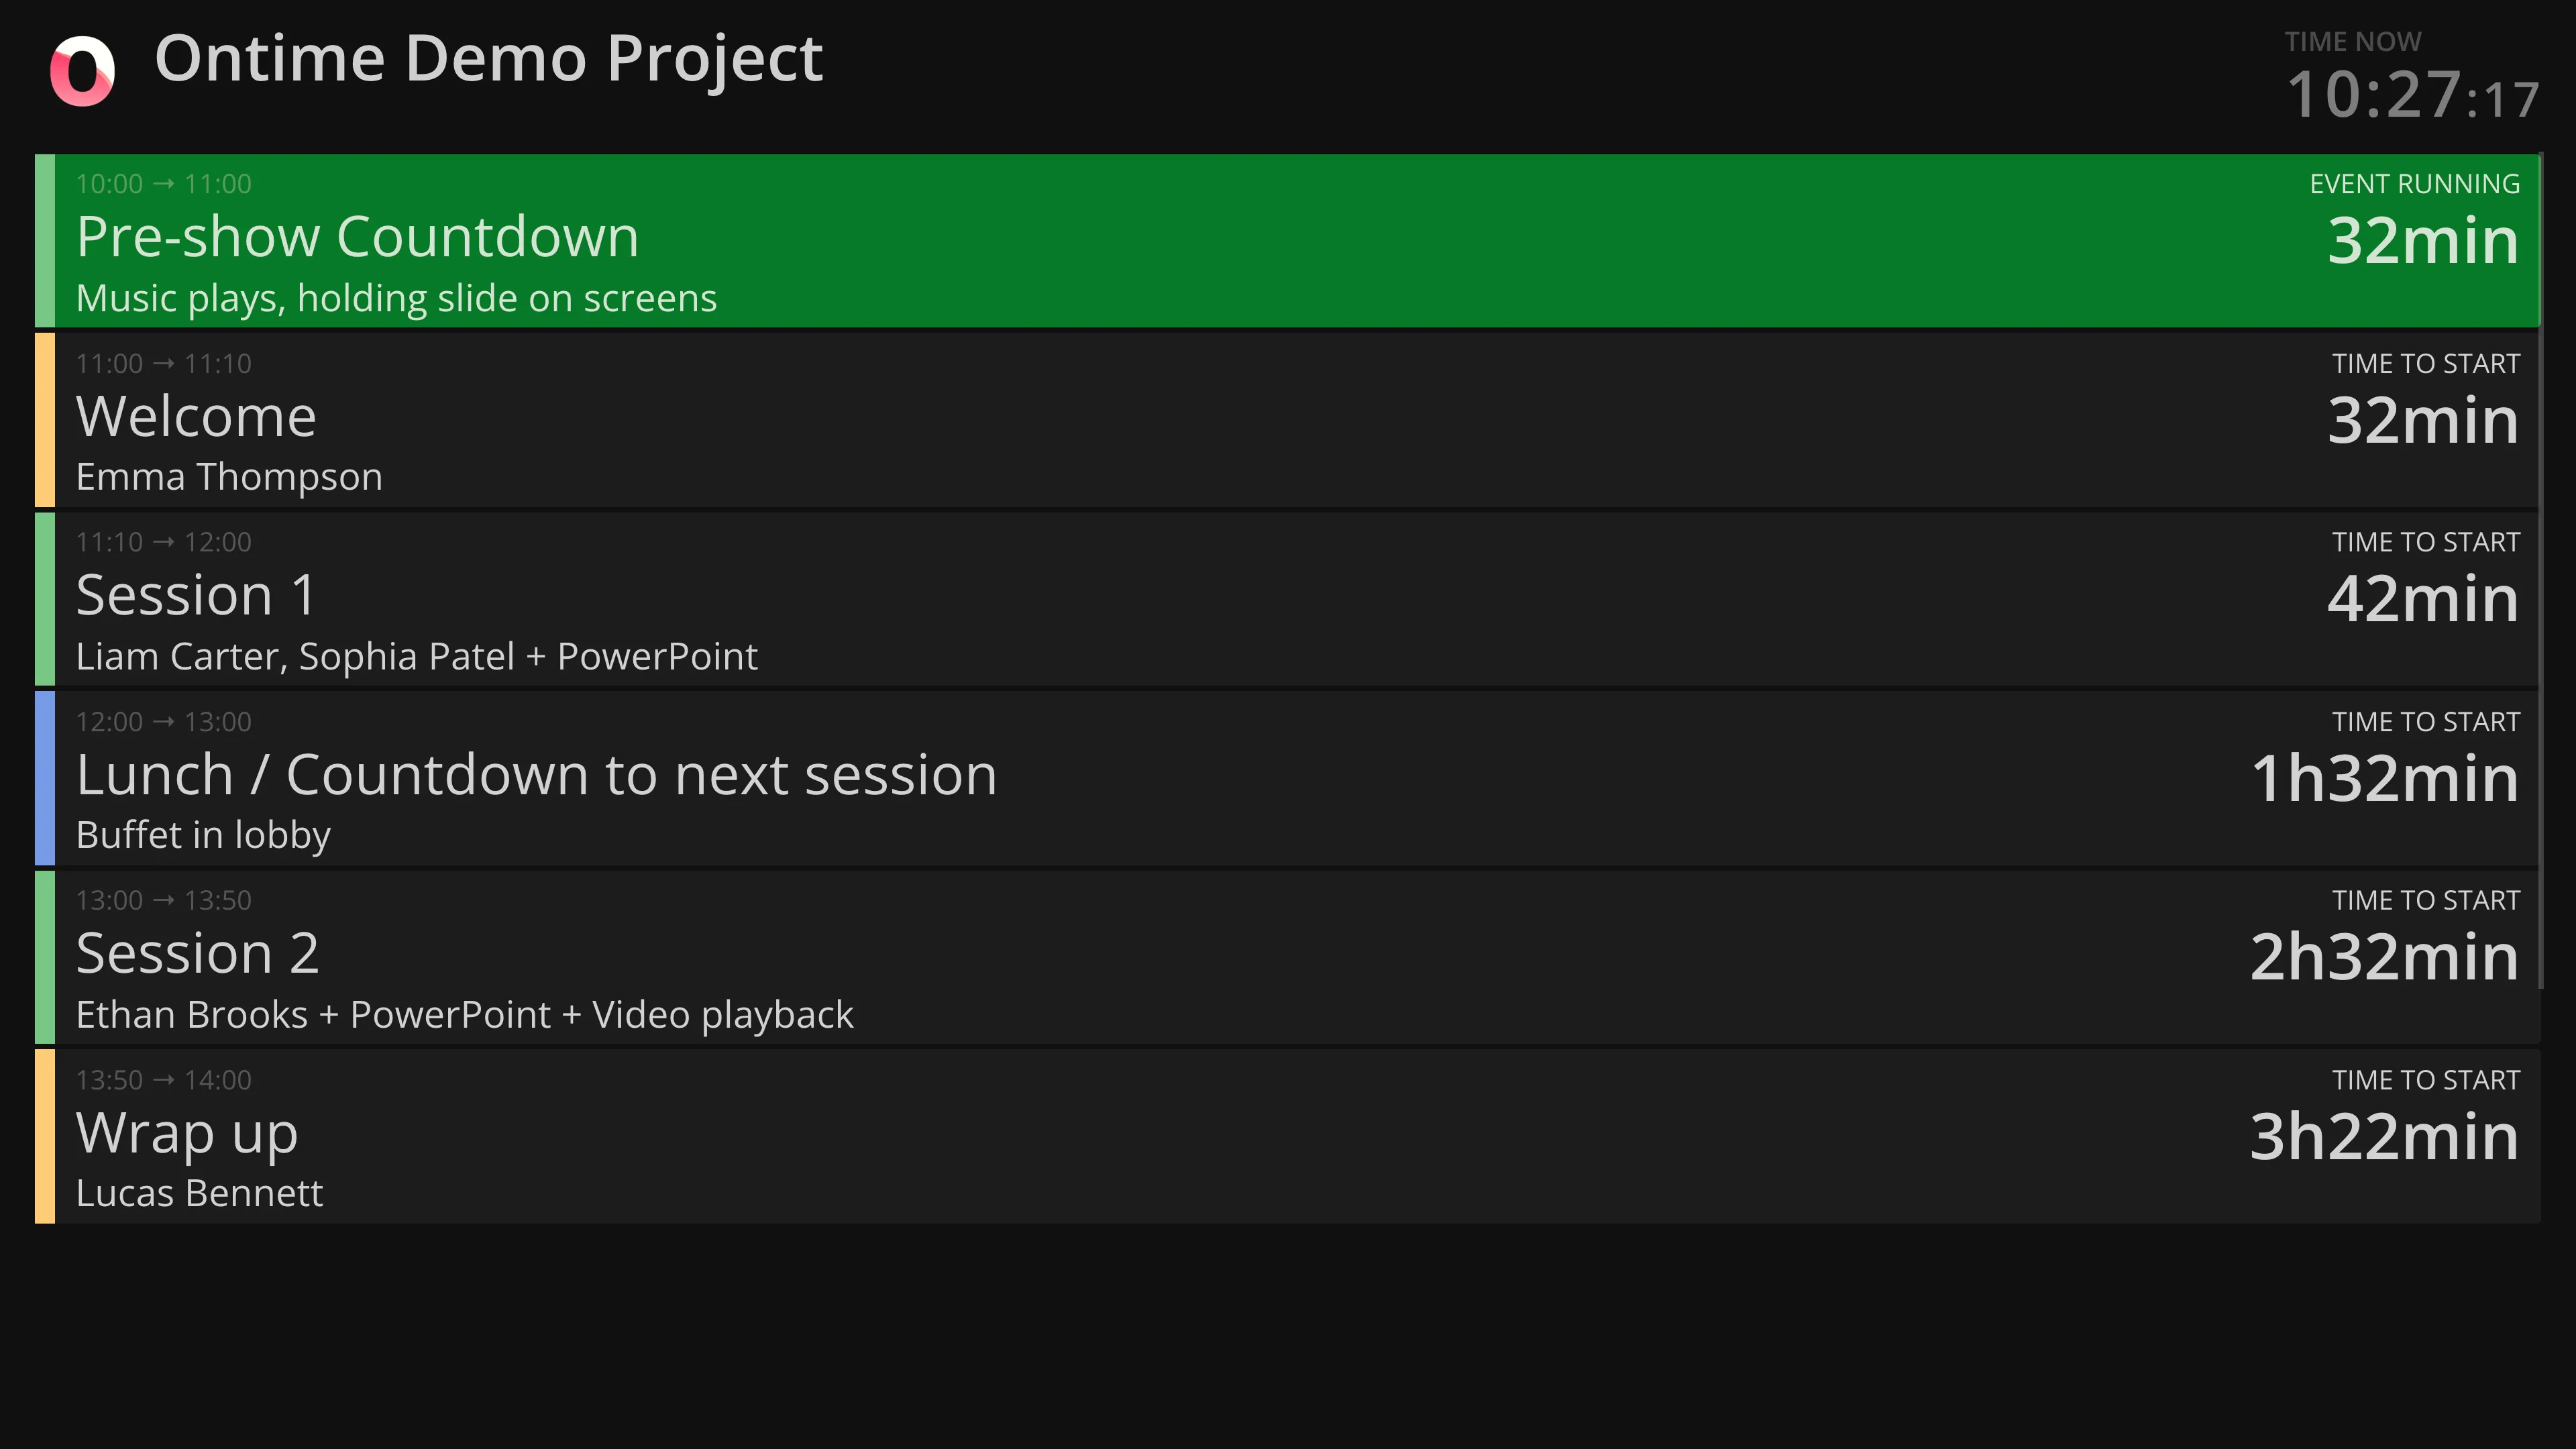Click the Ontime Demo Project title

point(488,59)
